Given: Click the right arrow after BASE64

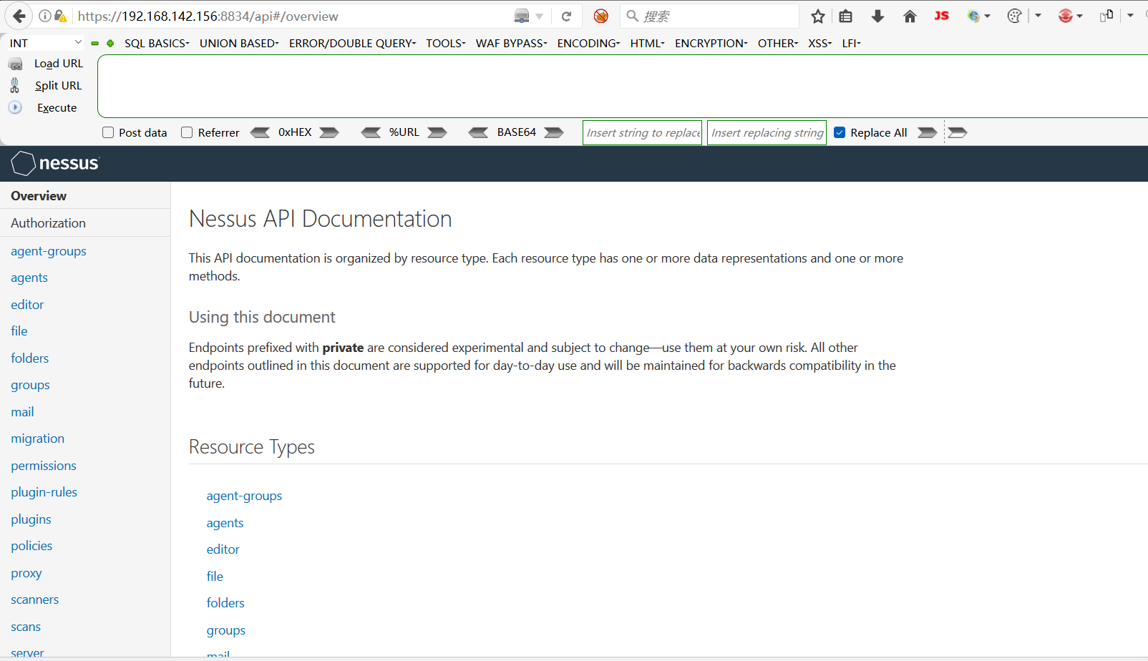Looking at the screenshot, I should tap(554, 132).
